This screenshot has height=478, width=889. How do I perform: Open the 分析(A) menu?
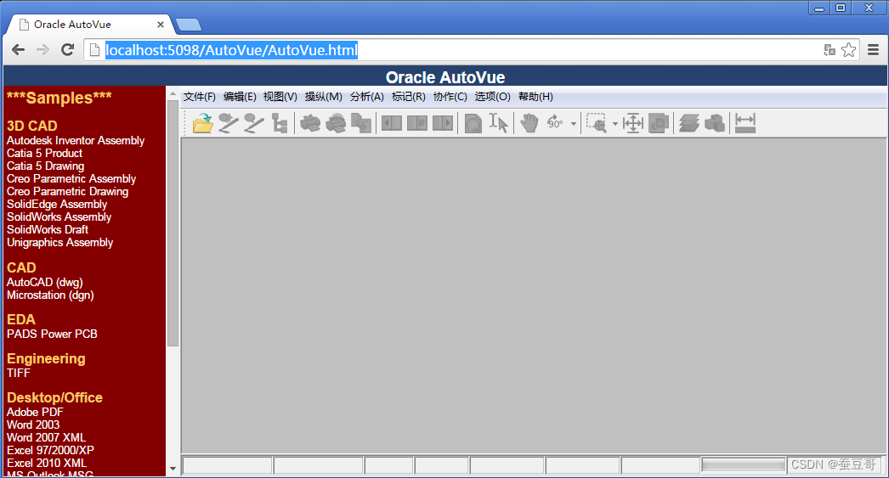(x=367, y=97)
